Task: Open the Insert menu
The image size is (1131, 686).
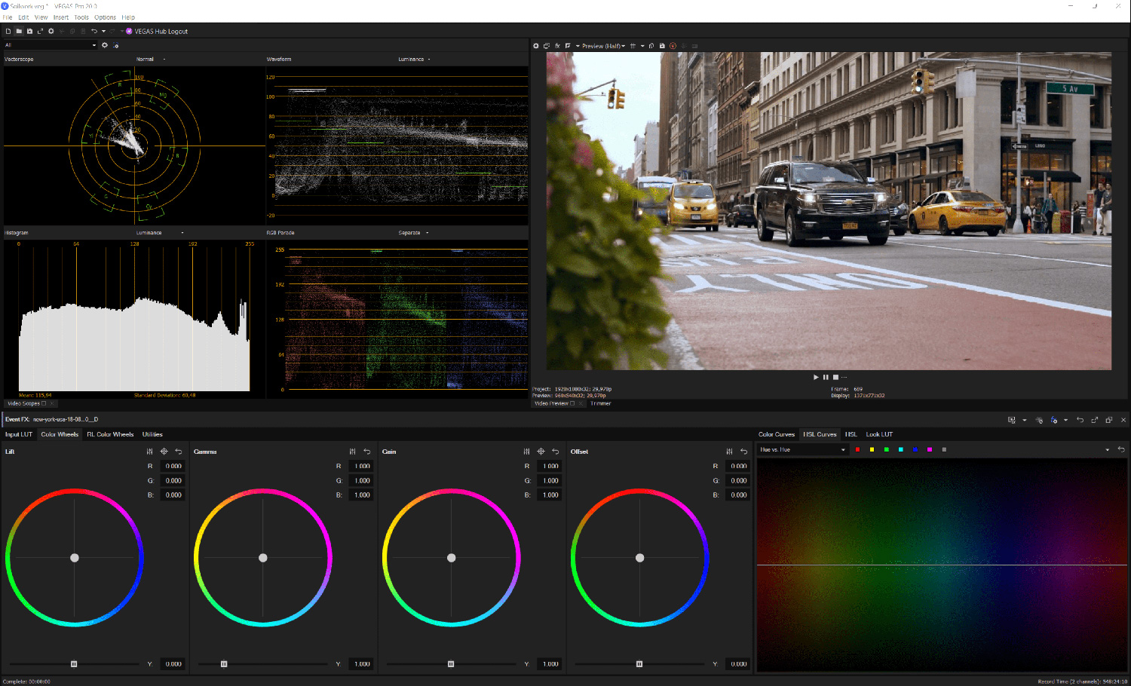Action: click(x=61, y=17)
